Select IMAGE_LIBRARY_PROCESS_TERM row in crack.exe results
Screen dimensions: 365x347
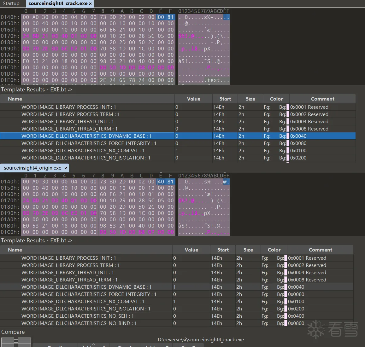click(x=178, y=114)
